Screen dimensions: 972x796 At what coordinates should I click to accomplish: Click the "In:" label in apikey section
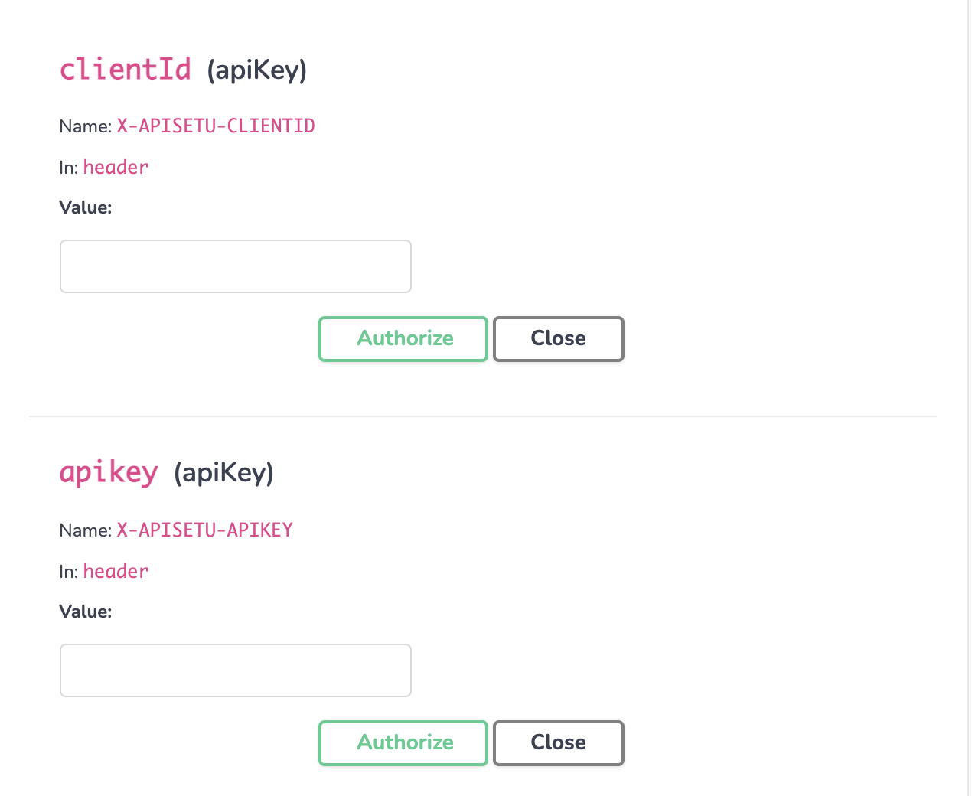[x=68, y=572]
